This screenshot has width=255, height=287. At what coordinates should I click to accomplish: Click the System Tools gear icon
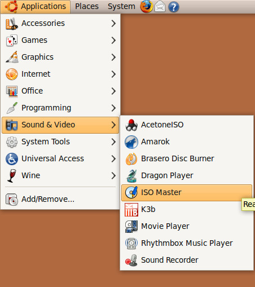coord(12,142)
